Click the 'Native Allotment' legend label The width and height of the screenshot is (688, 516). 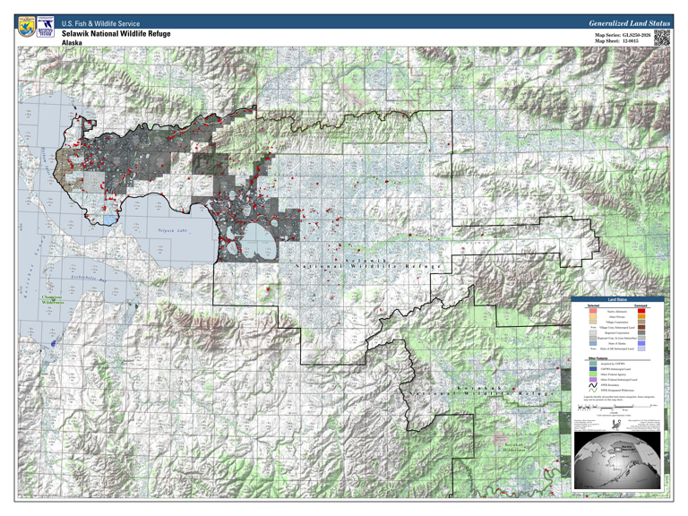tap(617, 312)
